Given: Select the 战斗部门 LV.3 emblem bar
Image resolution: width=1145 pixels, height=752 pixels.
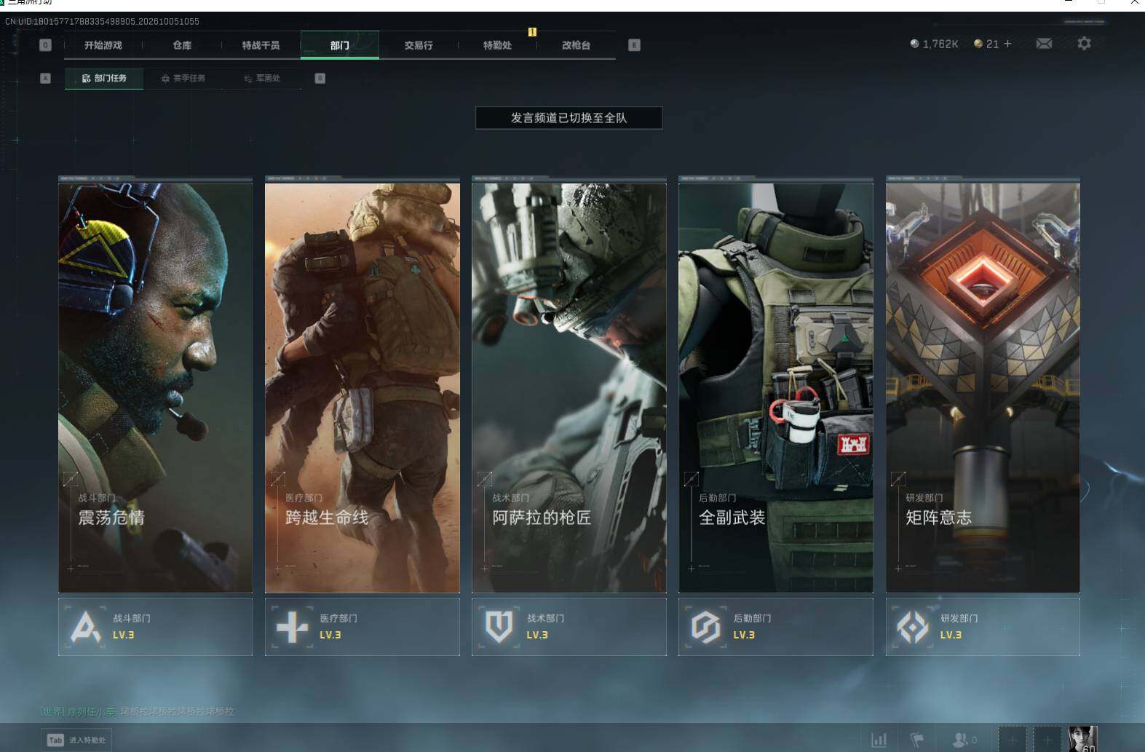Looking at the screenshot, I should [x=155, y=627].
